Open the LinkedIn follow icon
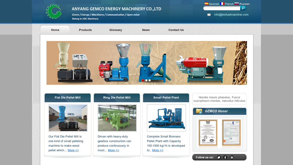Image resolution: width=293 pixels, height=165 pixels. point(232,157)
